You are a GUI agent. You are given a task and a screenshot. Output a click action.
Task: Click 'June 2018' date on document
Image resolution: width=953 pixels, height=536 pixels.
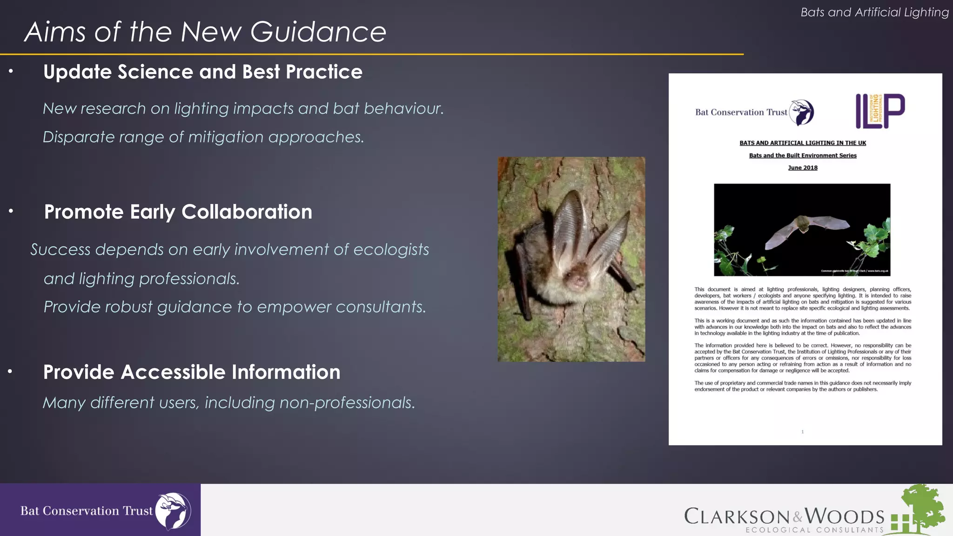[802, 167]
